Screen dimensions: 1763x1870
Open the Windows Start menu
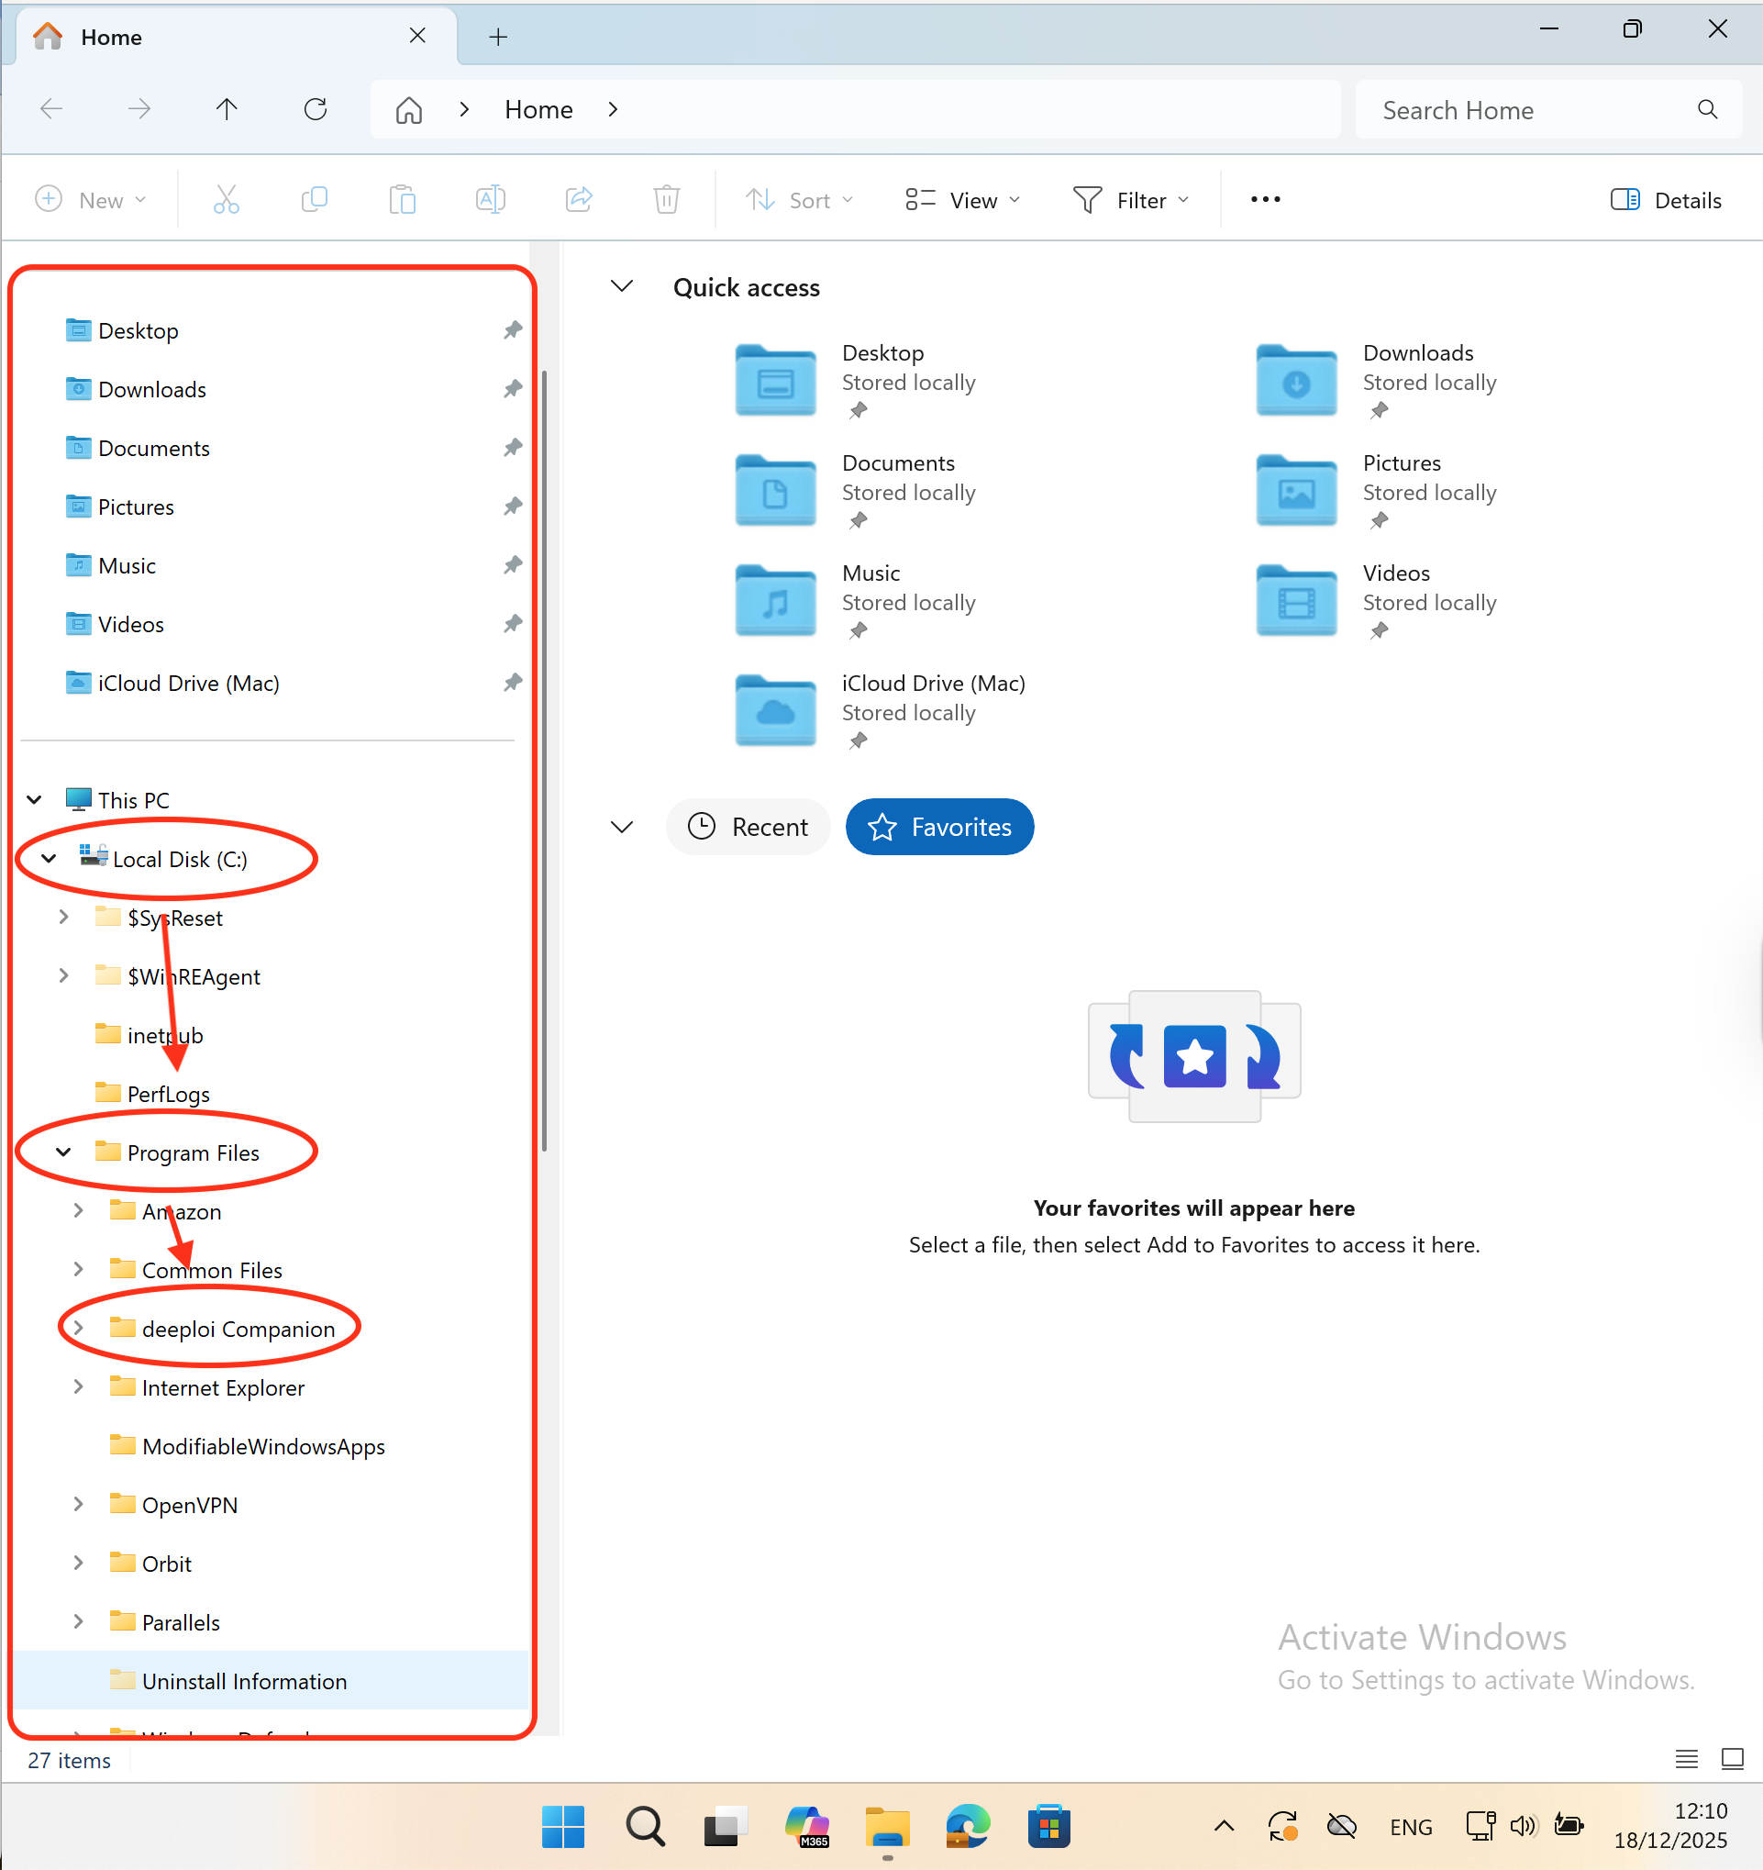[x=563, y=1826]
